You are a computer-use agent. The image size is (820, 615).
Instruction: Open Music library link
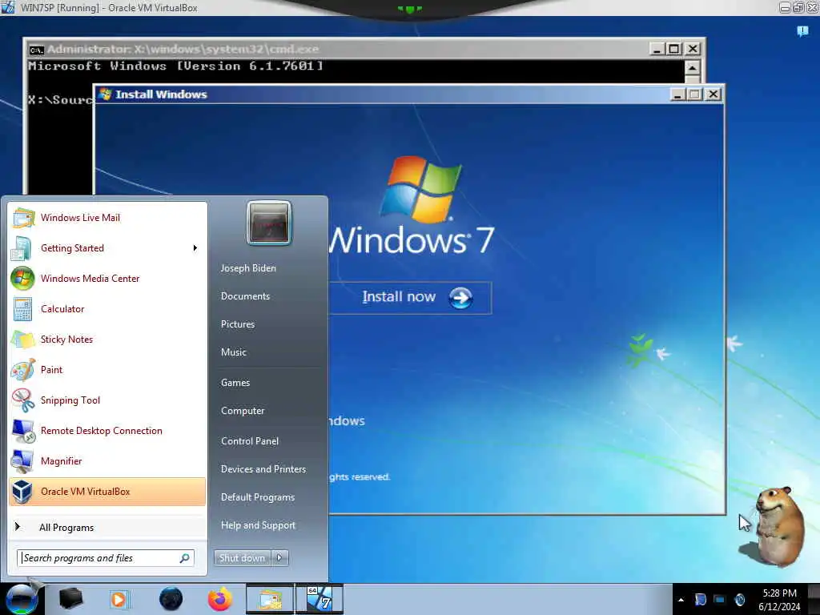pyautogui.click(x=233, y=352)
